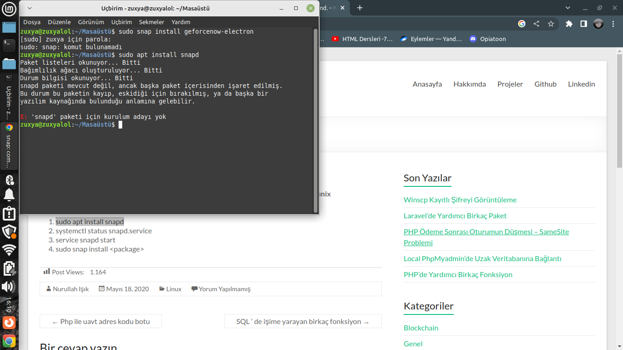
Task: Open the Chrome profile avatar
Action: click(598, 24)
